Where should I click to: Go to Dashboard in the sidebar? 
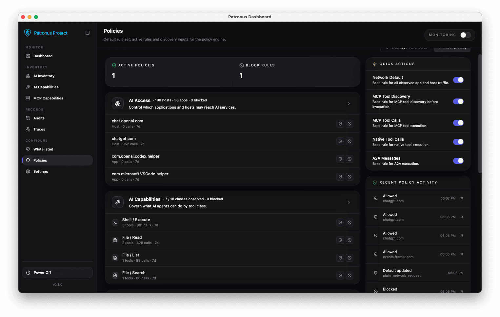[57, 56]
